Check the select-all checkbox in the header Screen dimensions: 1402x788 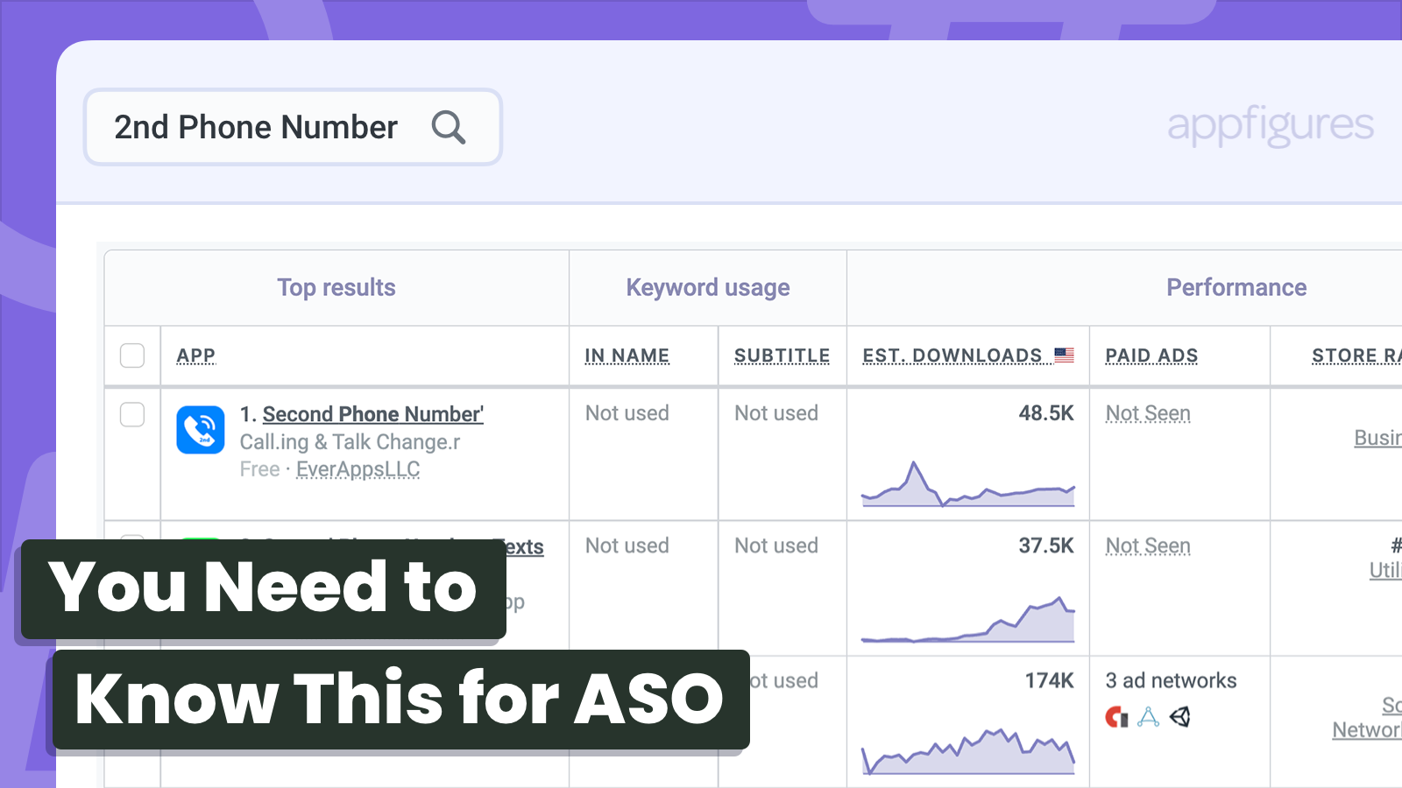(131, 355)
